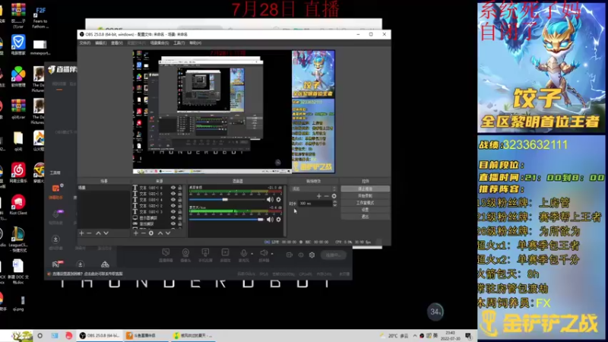Image resolution: width=608 pixels, height=342 pixels.
Task: Click the exit button in OBS controls
Action: [x=365, y=217]
